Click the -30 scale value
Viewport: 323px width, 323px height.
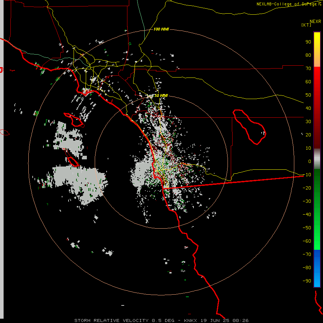pyautogui.click(x=307, y=201)
